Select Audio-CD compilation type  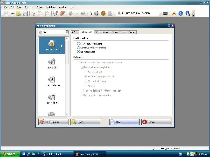point(52,63)
